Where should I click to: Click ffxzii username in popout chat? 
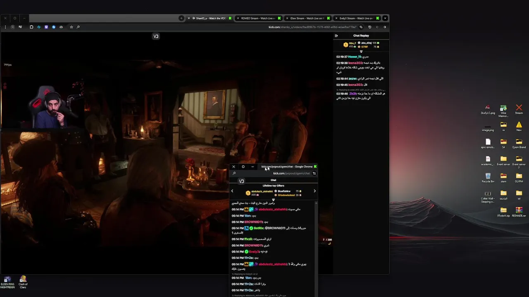(248, 239)
